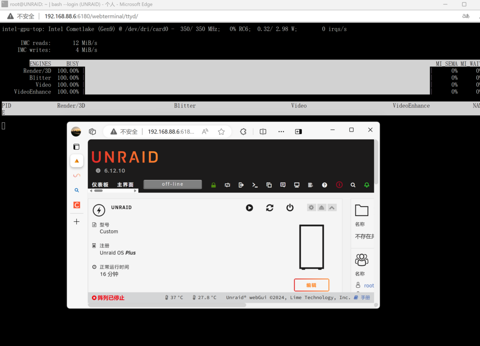Image resolution: width=480 pixels, height=346 pixels.
Task: Click the vertical scrollbar of Unraid page
Action: [376, 162]
